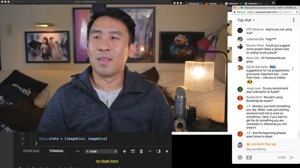The width and height of the screenshot is (300, 168).
Task: Click the 'Lets Build That App' channel name
Action: [263, 144]
